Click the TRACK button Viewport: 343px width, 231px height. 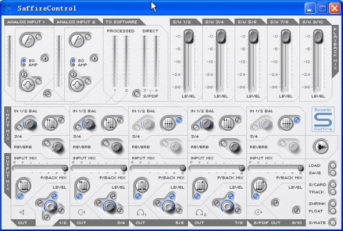click(x=333, y=192)
